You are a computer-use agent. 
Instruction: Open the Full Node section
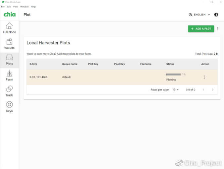(x=9, y=28)
